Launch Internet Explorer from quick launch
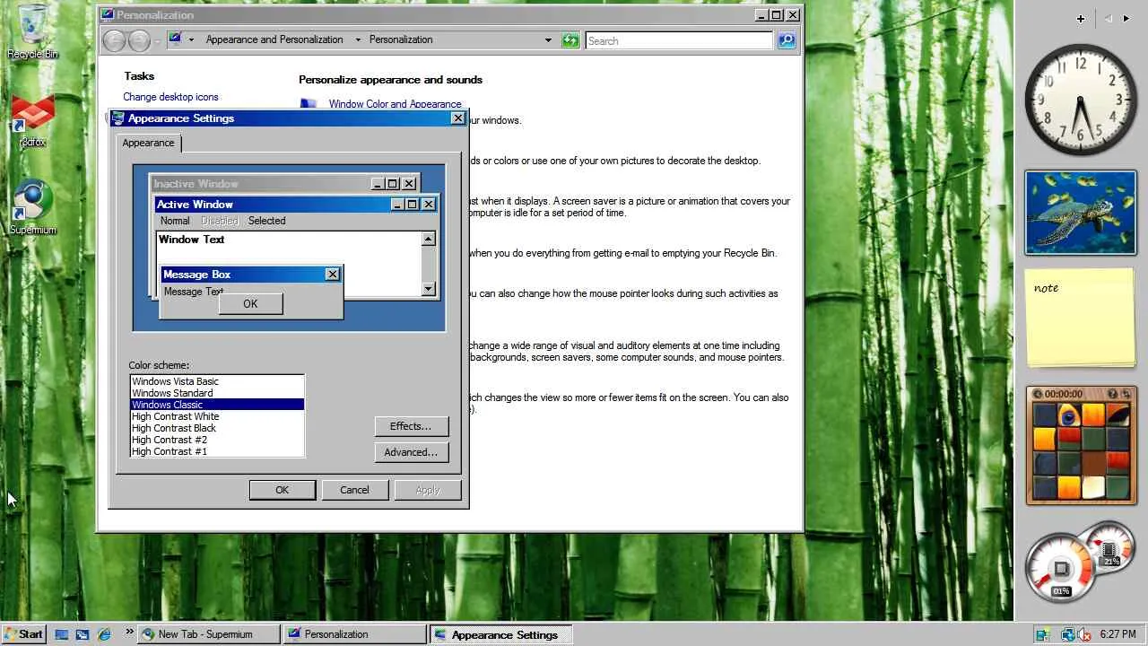This screenshot has height=646, width=1148. 104,634
